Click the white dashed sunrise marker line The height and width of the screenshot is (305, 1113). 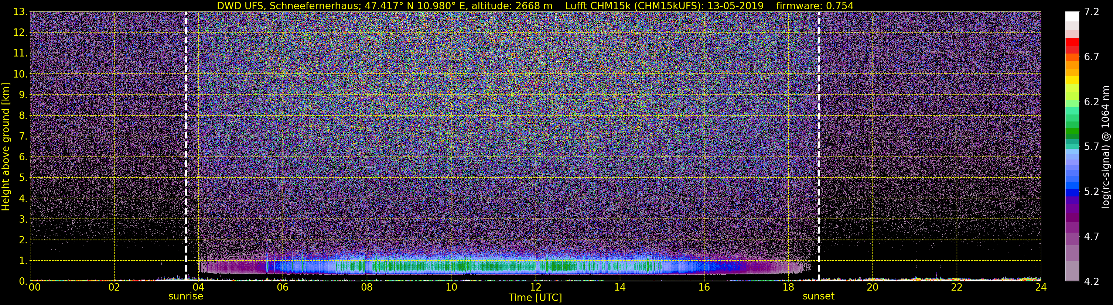186,146
